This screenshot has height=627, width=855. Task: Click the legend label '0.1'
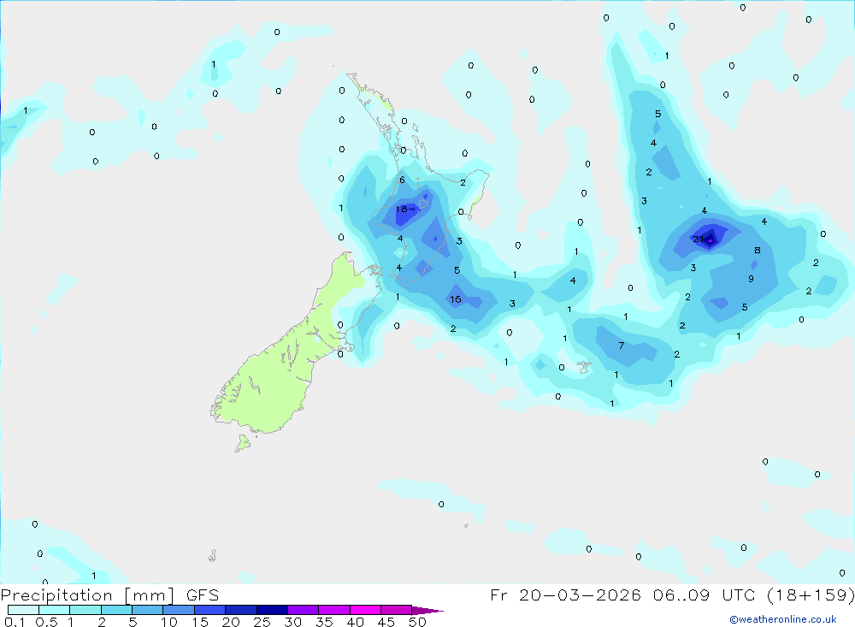tap(15, 622)
